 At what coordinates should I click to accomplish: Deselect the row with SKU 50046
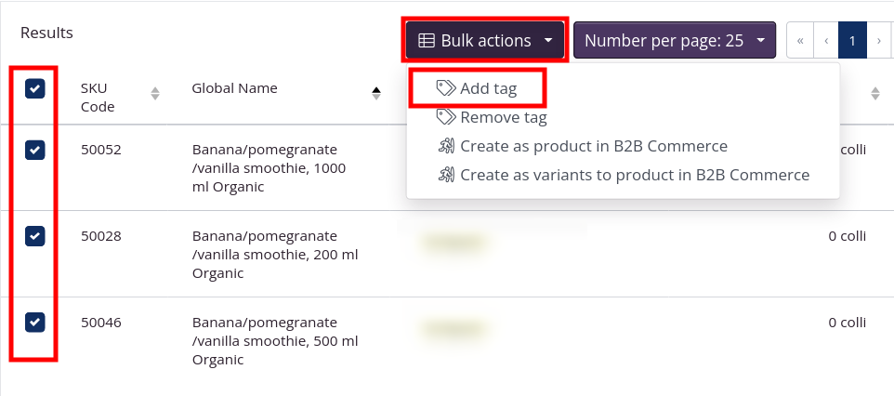coord(35,322)
